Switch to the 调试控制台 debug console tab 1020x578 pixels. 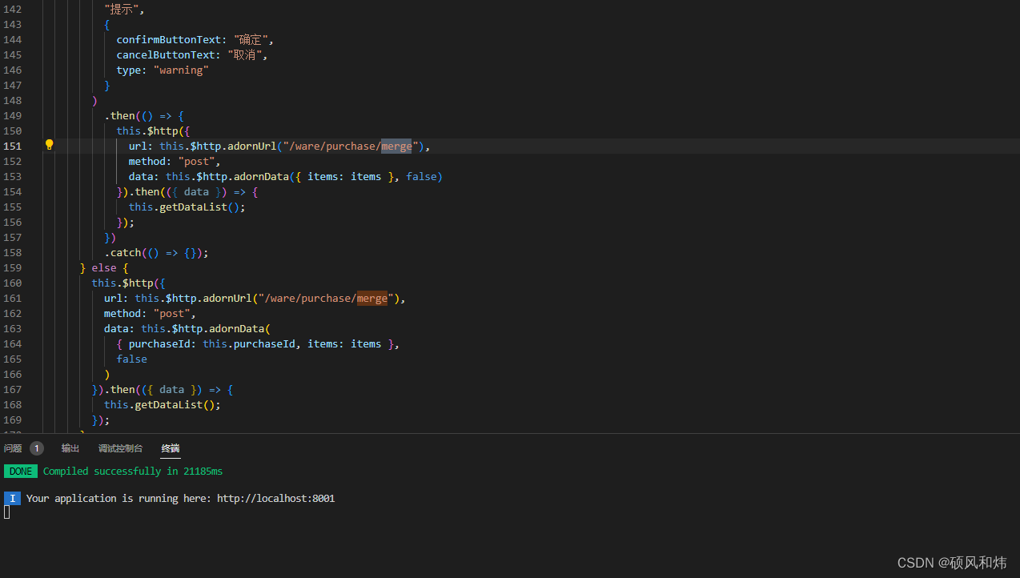click(x=120, y=448)
